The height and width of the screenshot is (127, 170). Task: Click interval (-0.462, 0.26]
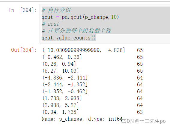click(62, 57)
